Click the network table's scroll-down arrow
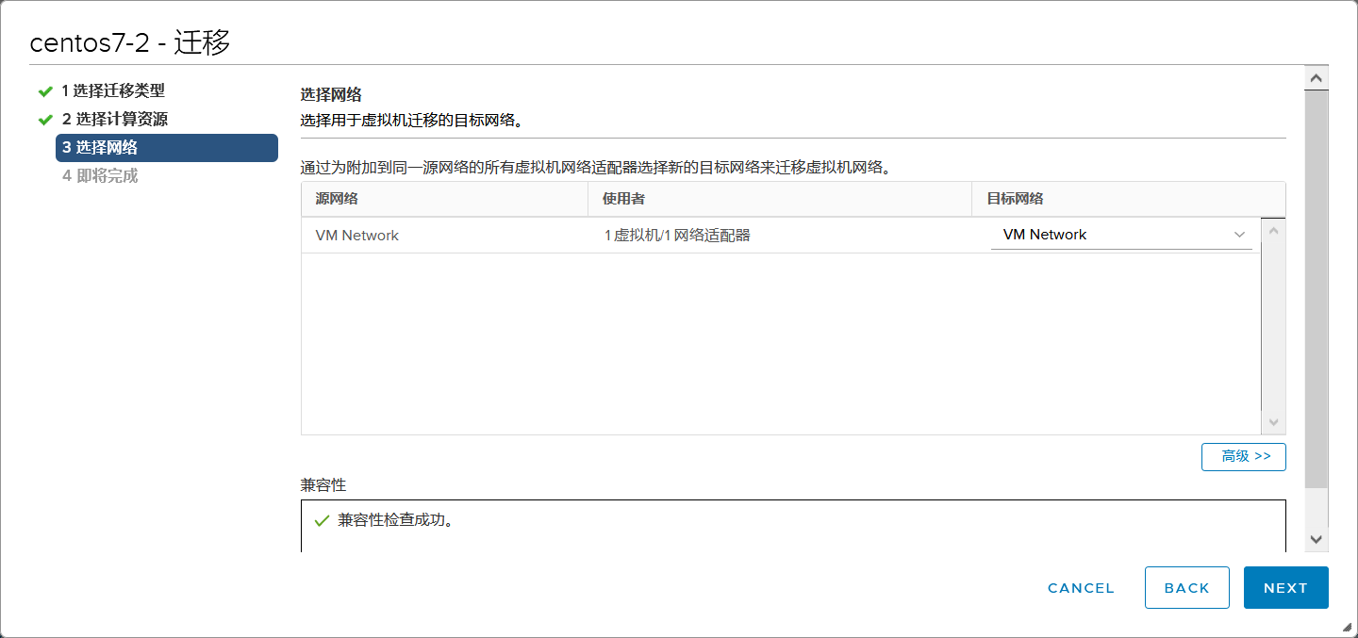This screenshot has width=1358, height=638. (x=1273, y=423)
